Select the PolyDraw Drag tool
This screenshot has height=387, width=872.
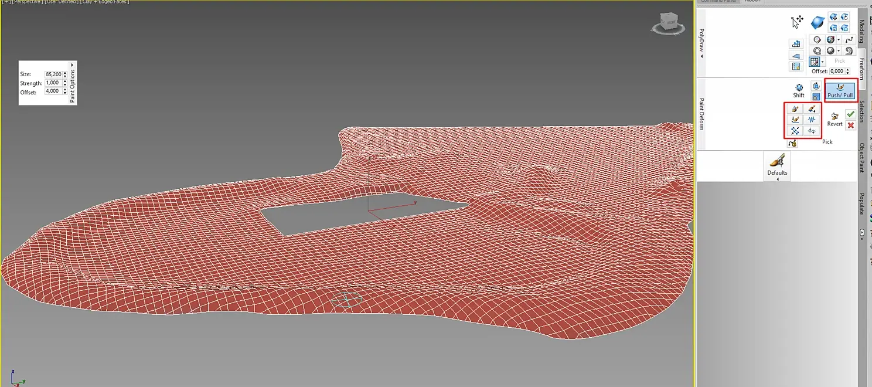pyautogui.click(x=797, y=22)
